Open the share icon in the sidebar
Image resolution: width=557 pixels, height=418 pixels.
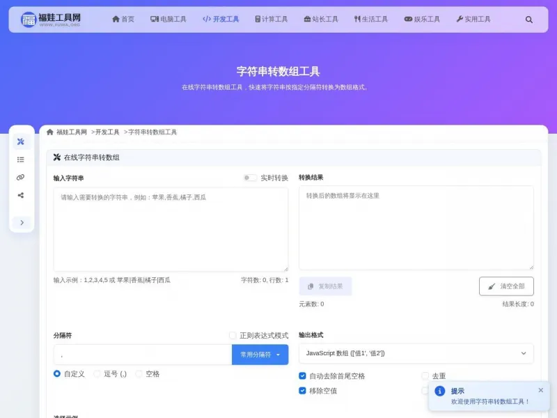click(21, 195)
